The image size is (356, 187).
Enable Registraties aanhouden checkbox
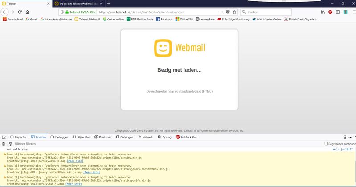coord(326,144)
